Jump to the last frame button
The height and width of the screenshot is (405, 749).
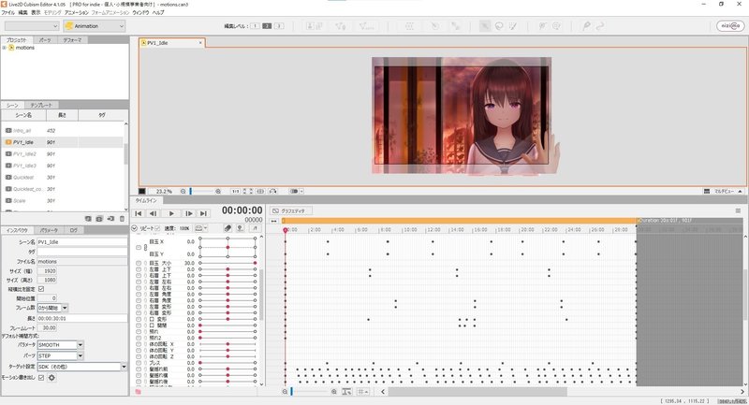[x=203, y=213]
